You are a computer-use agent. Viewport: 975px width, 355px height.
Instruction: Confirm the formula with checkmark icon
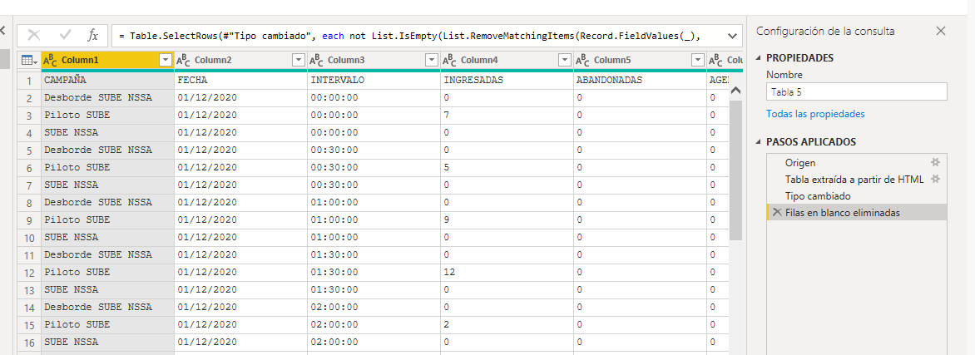coord(65,36)
